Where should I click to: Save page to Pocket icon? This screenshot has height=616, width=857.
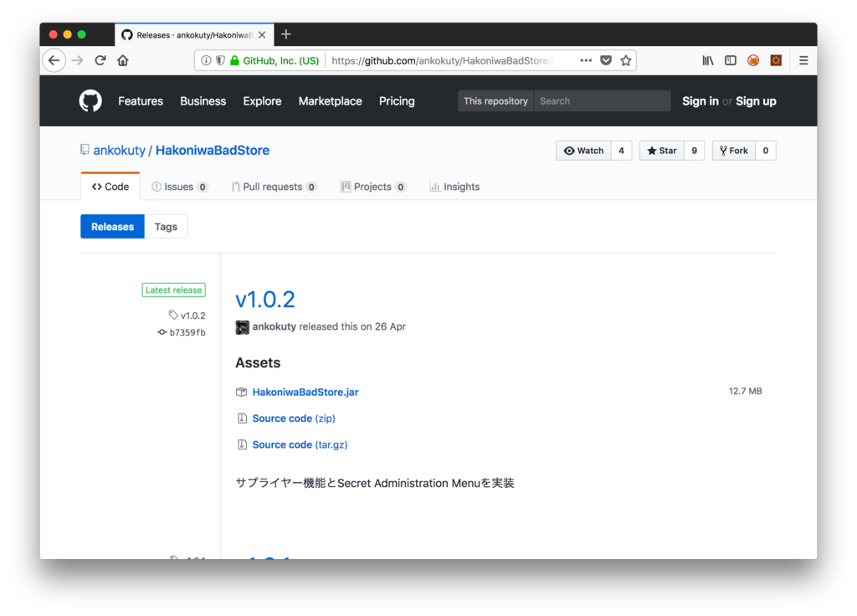[606, 60]
